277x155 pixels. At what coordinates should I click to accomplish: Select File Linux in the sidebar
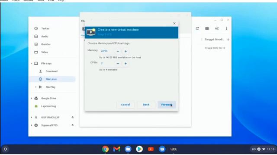[x=51, y=79]
